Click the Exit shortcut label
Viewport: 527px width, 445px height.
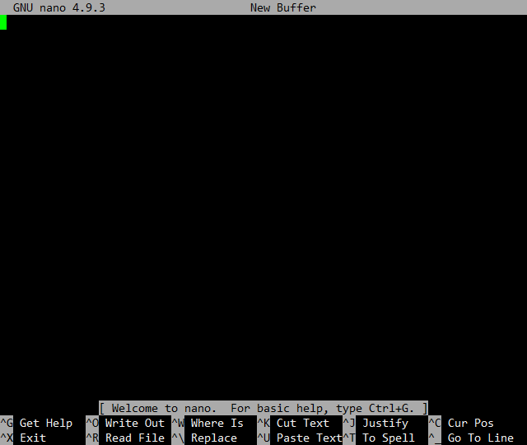pyautogui.click(x=33, y=438)
